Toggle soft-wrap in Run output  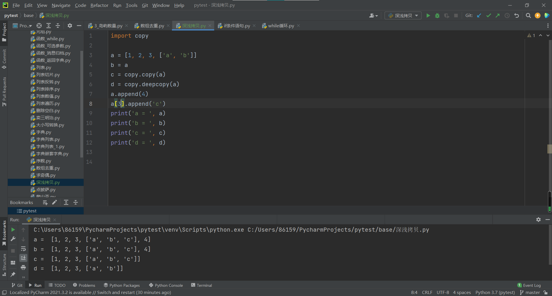pos(23,249)
